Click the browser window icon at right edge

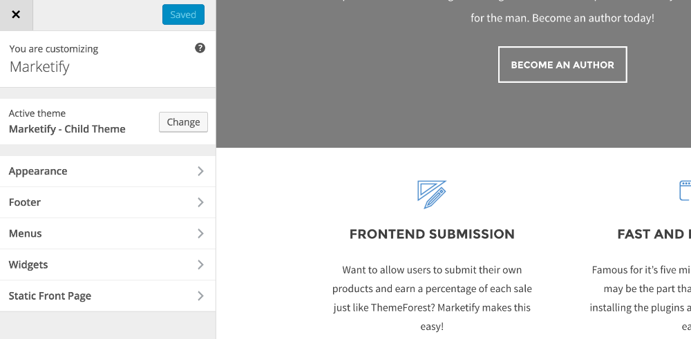click(685, 190)
